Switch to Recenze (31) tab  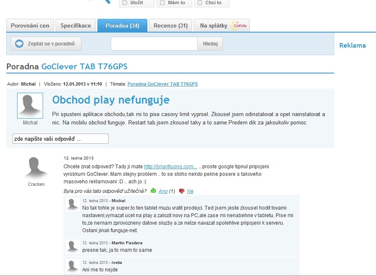(170, 25)
